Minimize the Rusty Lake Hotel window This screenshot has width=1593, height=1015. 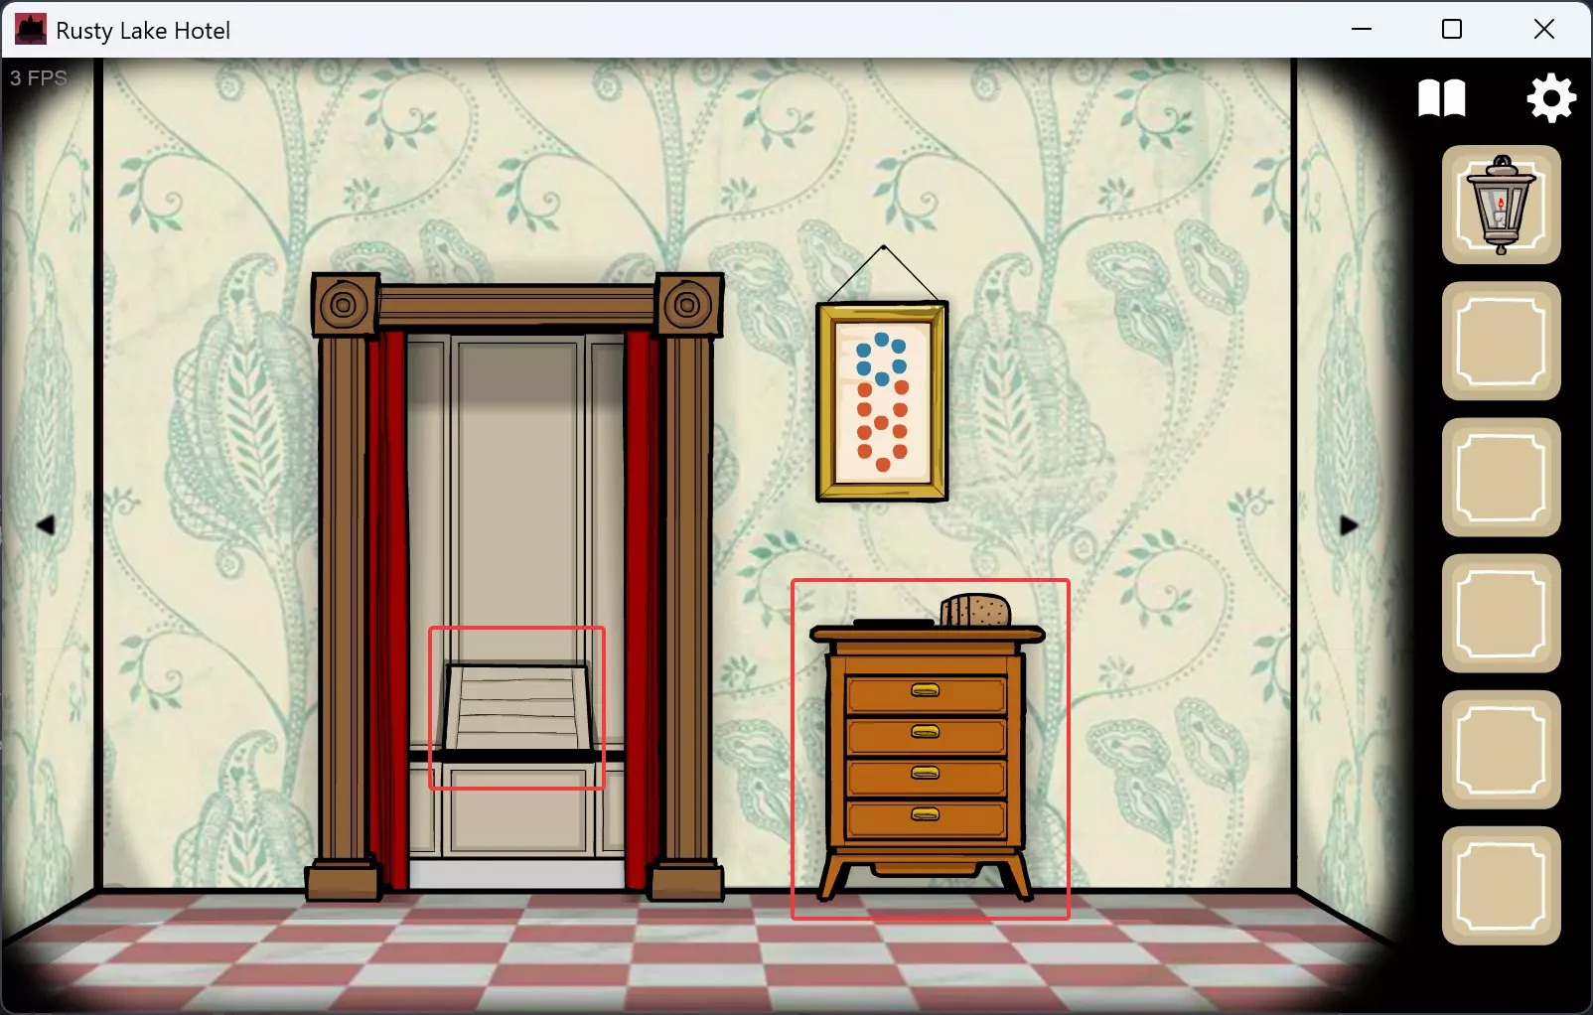[x=1362, y=30]
